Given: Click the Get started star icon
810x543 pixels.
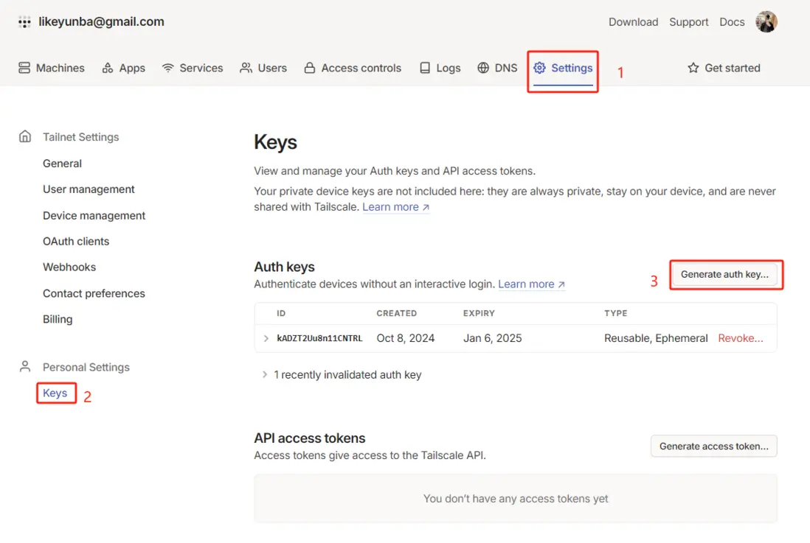Looking at the screenshot, I should coord(693,68).
